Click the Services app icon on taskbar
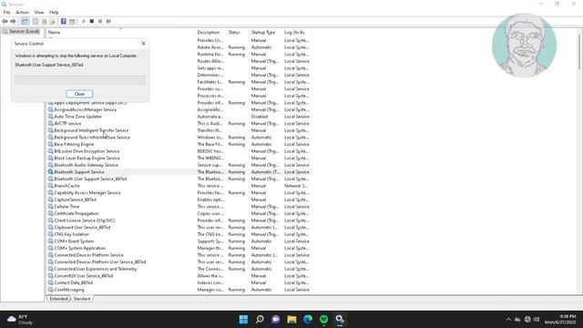The height and width of the screenshot is (328, 583). (340, 320)
